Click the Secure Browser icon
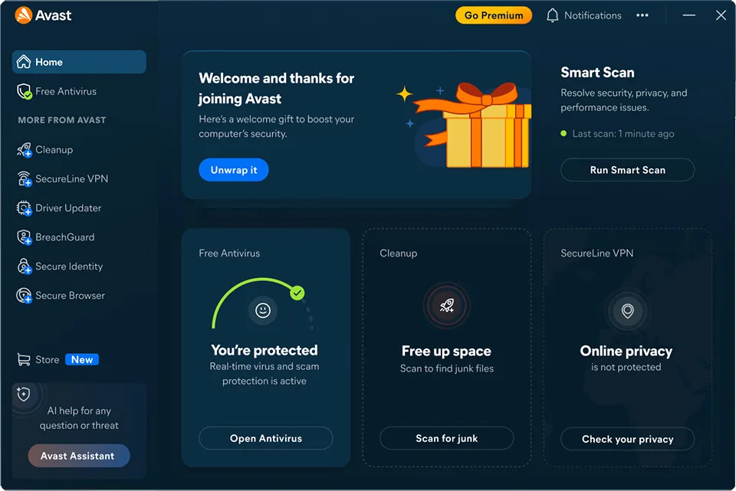736x491 pixels. coord(24,296)
